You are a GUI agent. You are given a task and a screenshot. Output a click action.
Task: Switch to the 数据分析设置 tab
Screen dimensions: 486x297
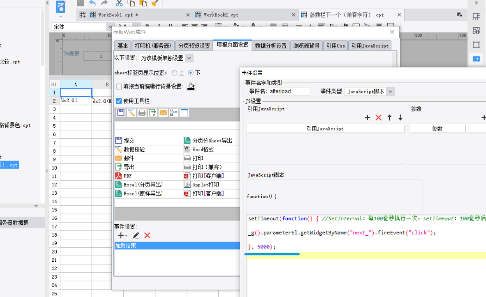[x=271, y=46]
